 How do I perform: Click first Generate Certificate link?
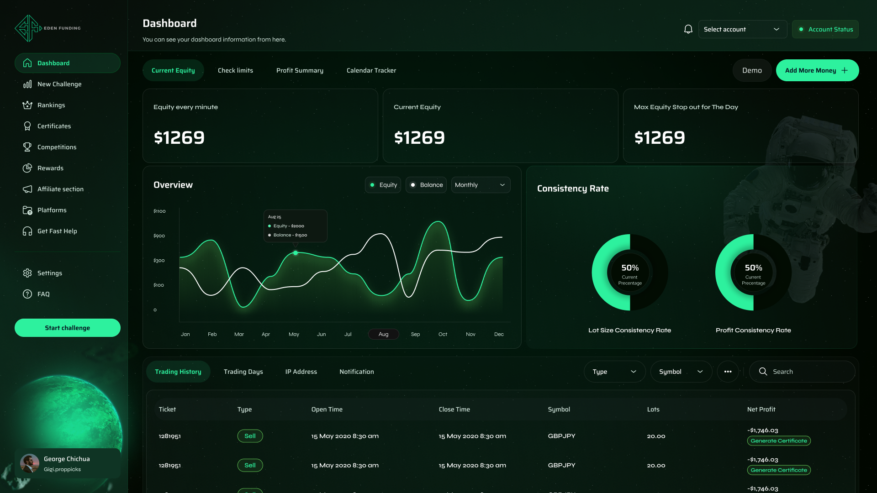(x=779, y=441)
